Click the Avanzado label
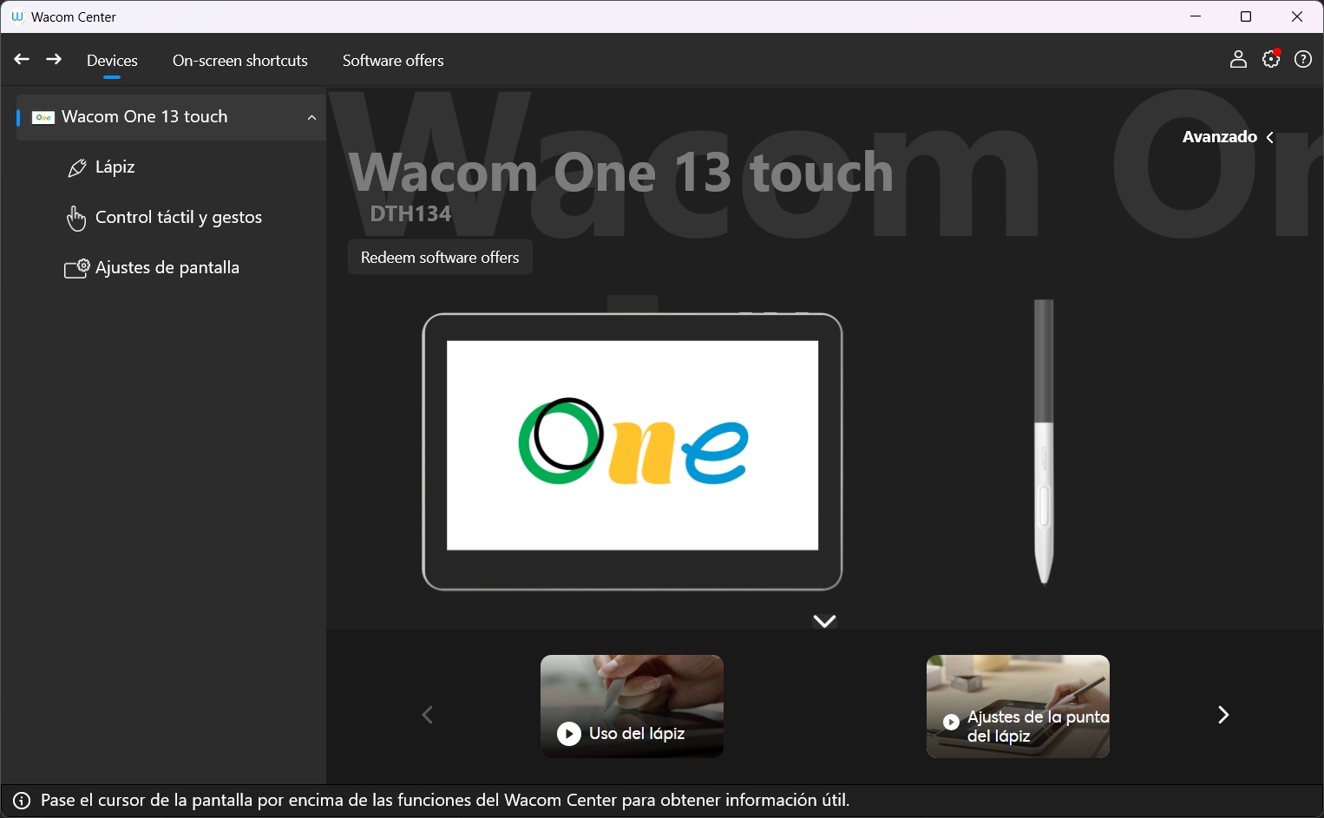The width and height of the screenshot is (1324, 818). [x=1220, y=137]
